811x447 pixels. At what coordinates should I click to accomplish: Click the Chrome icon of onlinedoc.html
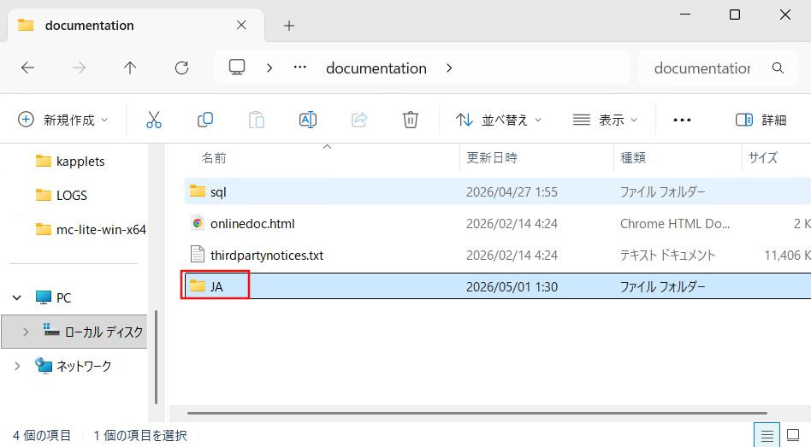point(198,223)
